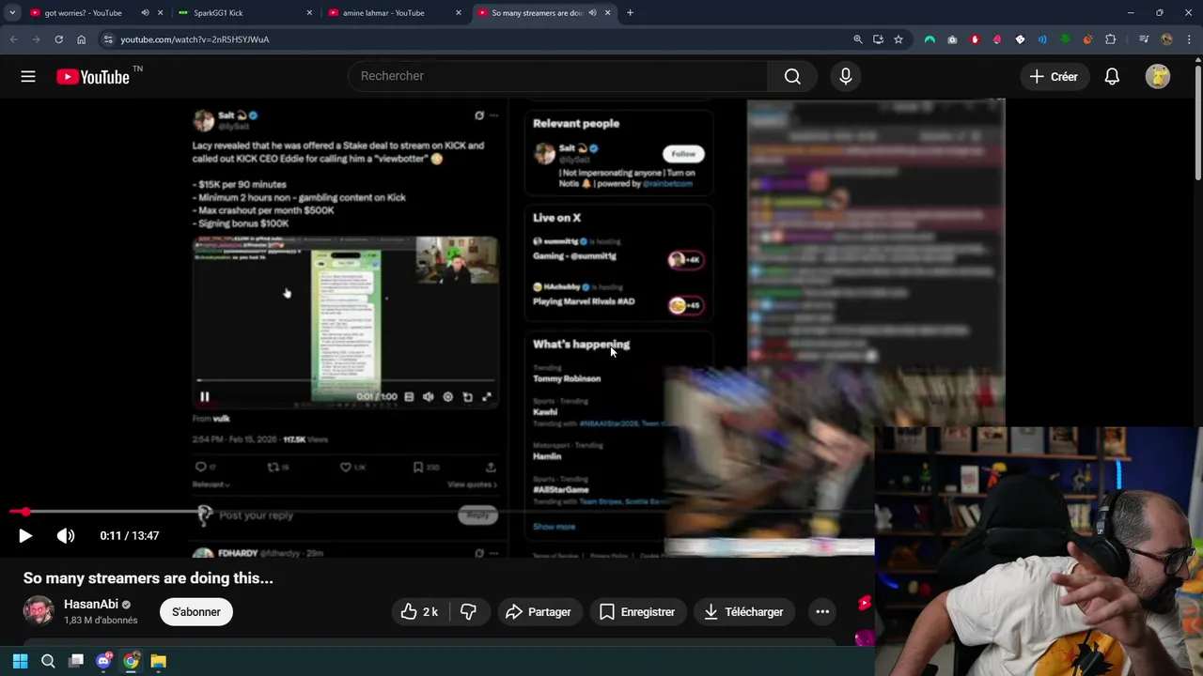Click the install app icon in address bar

878,39
